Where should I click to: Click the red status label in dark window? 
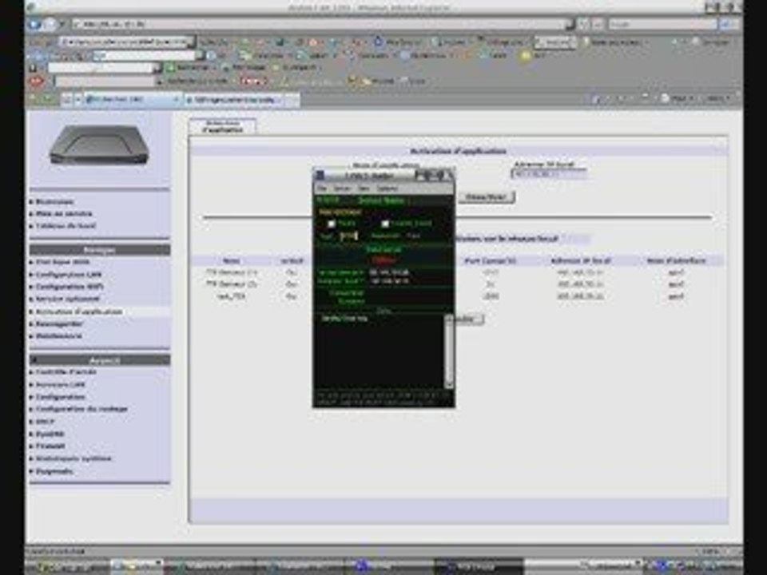click(x=383, y=260)
